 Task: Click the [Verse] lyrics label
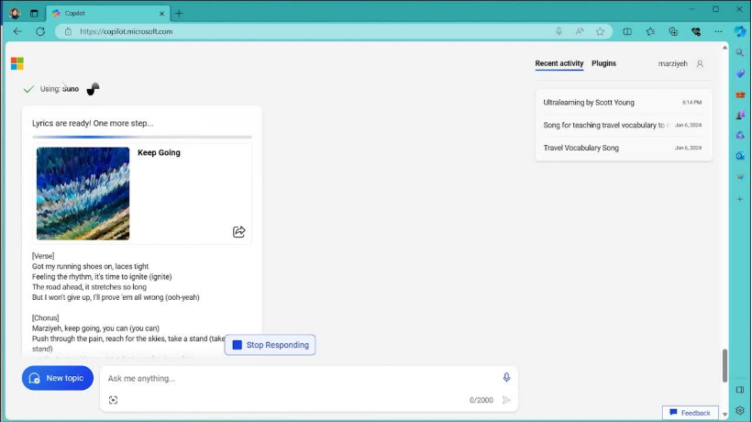(x=43, y=256)
